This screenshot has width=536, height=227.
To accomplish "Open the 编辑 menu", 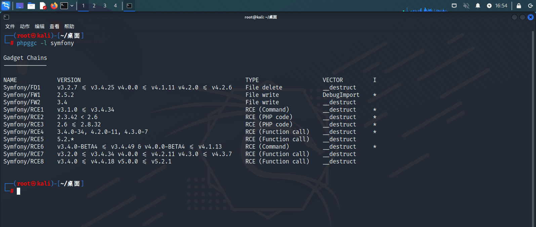I will pos(40,26).
